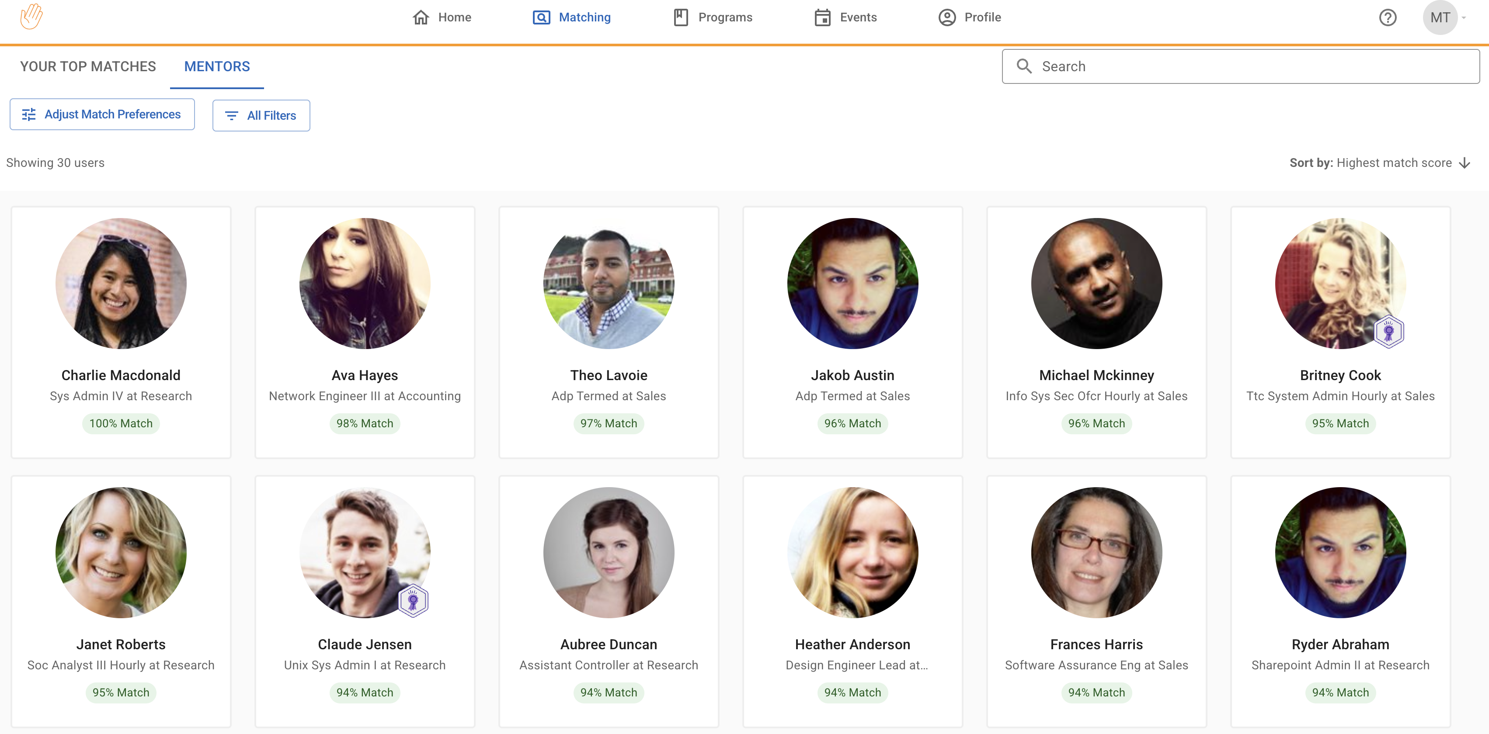The width and height of the screenshot is (1489, 734).
Task: Click the Programs bookmark icon
Action: coord(680,17)
